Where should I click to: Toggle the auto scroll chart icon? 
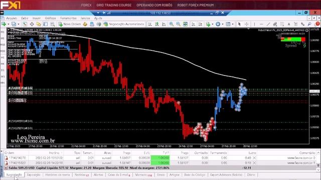[x=193, y=24]
